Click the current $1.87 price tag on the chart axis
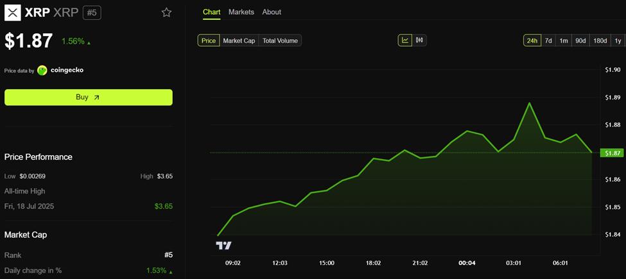Viewport: 626px width, 279px height. pos(612,153)
